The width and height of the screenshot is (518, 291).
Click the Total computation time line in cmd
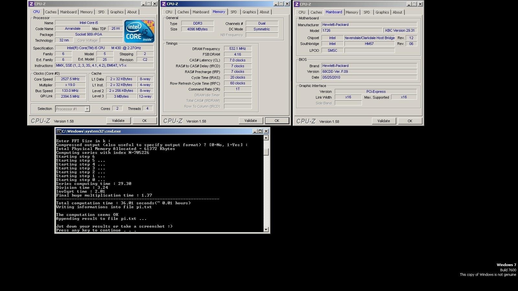pyautogui.click(x=123, y=203)
